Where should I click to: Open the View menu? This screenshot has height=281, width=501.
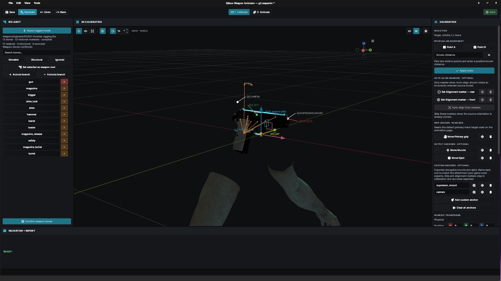[x=27, y=3]
